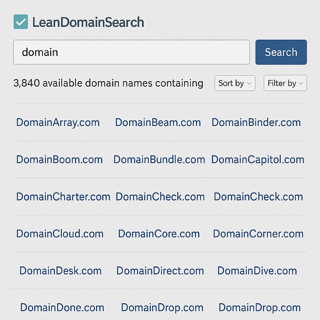Open the Filter by dropdown

[x=285, y=83]
